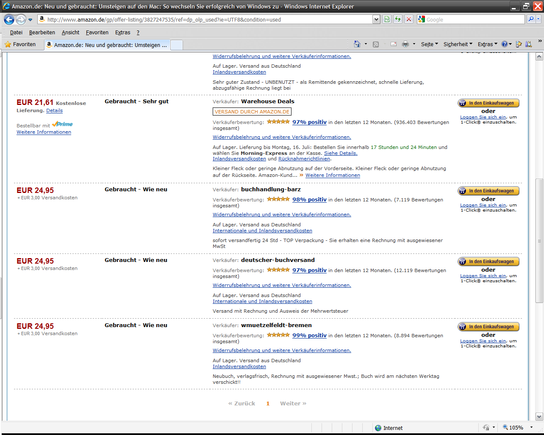
Task: Click Weitere Informationen under Prime logo
Action: (44, 132)
